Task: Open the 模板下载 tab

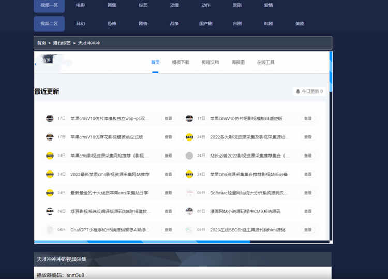Action: (181, 62)
